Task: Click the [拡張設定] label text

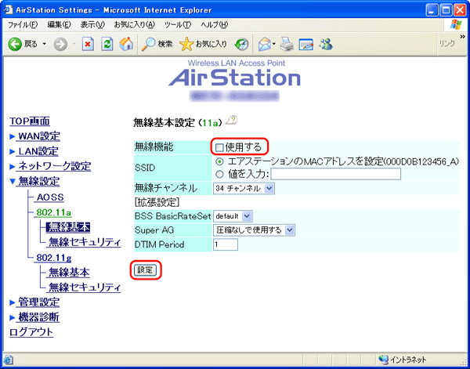Action: point(157,202)
